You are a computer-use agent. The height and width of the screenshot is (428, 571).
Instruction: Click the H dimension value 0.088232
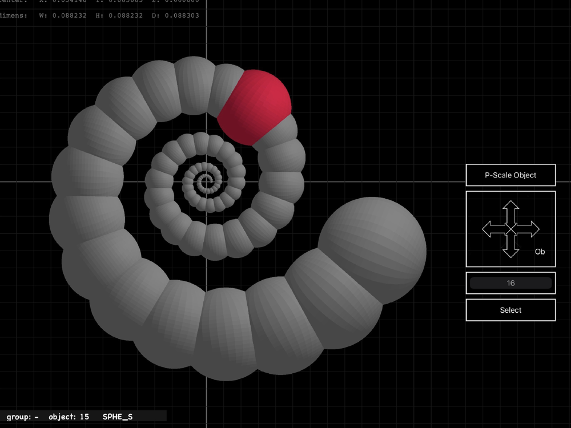click(119, 15)
